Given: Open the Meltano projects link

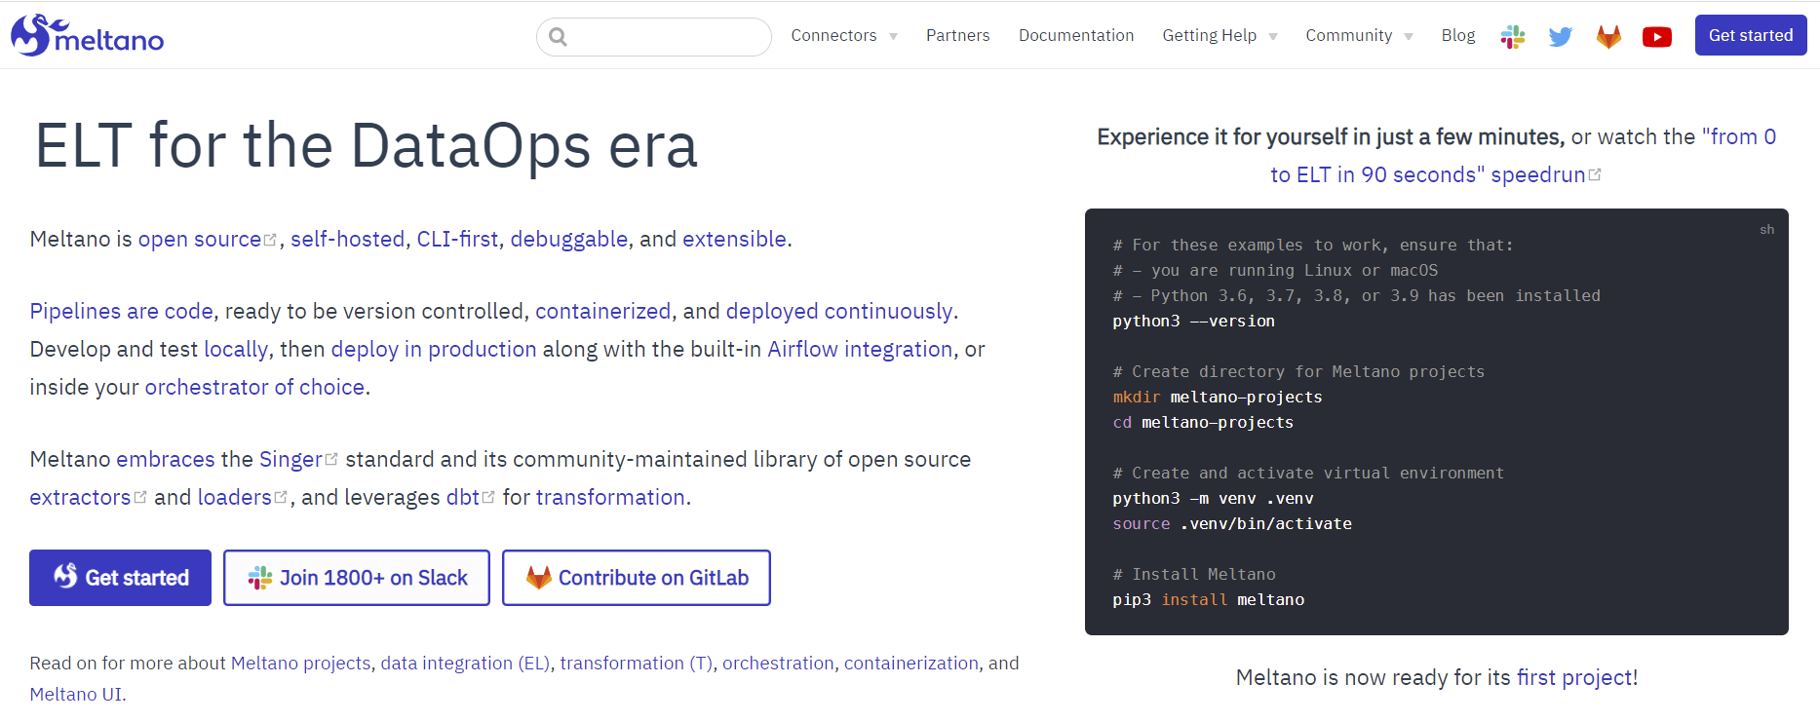Looking at the screenshot, I should 300,663.
